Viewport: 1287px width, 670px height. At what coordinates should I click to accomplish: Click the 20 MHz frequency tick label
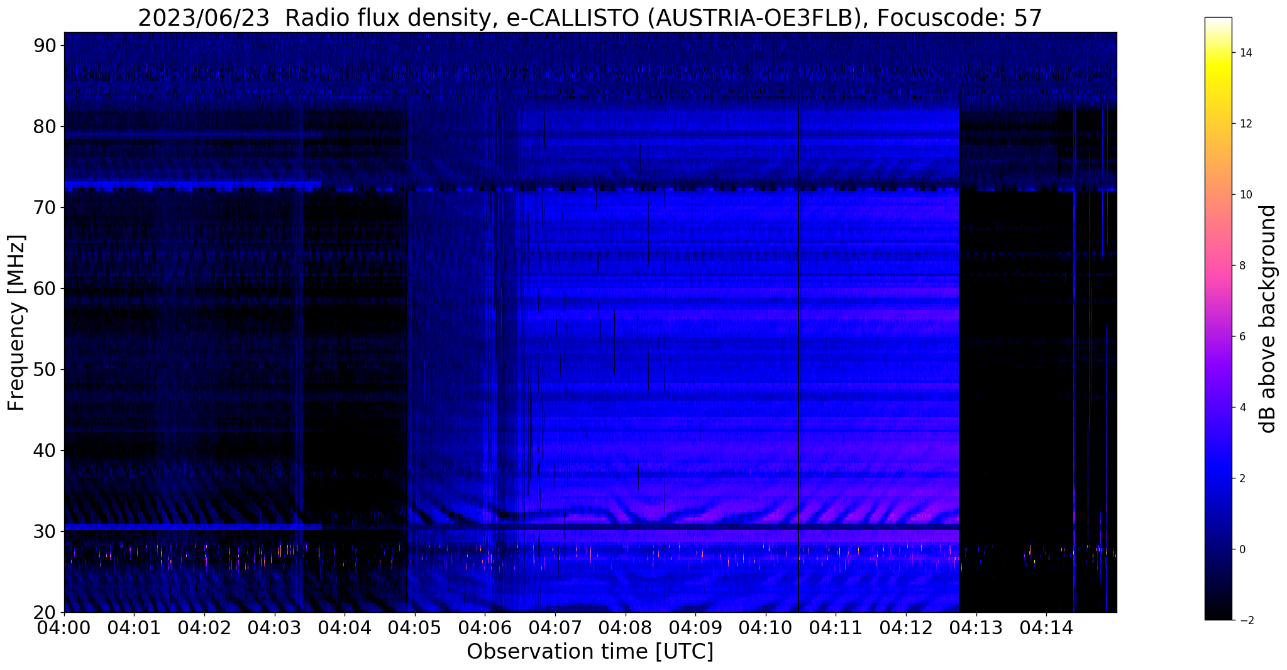(45, 612)
